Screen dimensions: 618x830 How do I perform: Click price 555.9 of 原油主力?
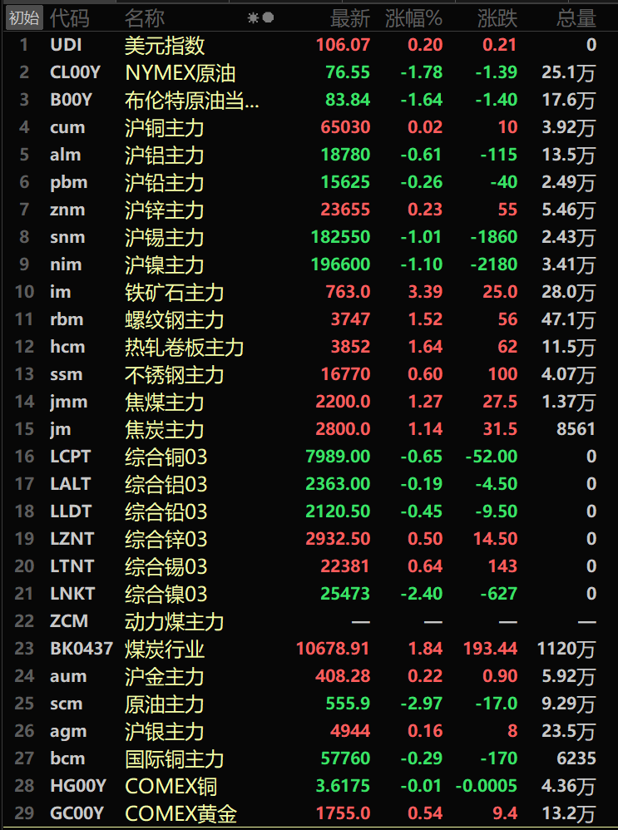(x=348, y=704)
